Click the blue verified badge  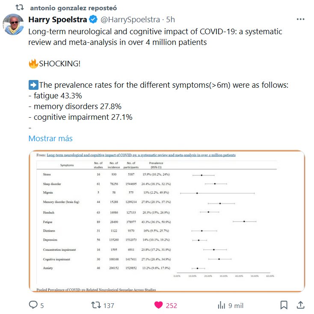(94, 20)
